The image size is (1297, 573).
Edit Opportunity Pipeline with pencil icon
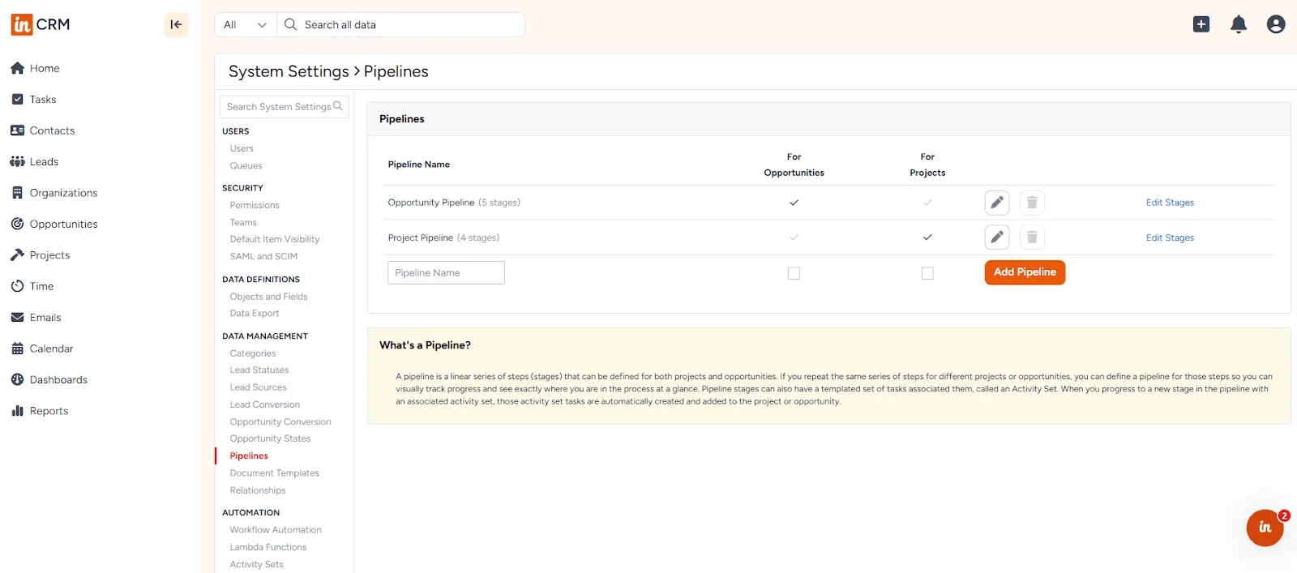[997, 203]
